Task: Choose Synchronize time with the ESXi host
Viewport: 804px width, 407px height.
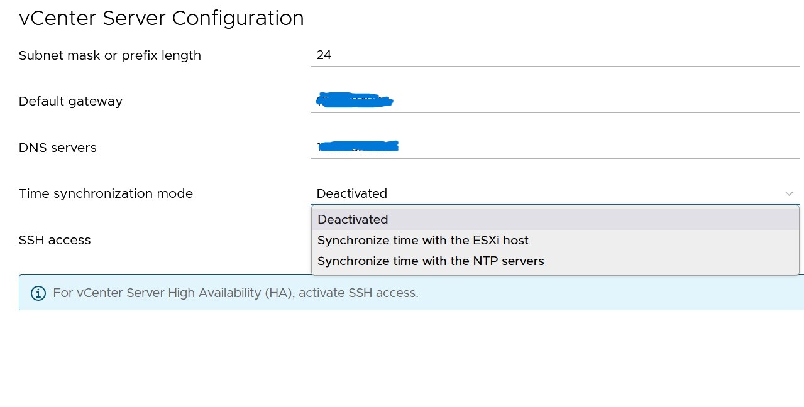Action: pos(555,240)
